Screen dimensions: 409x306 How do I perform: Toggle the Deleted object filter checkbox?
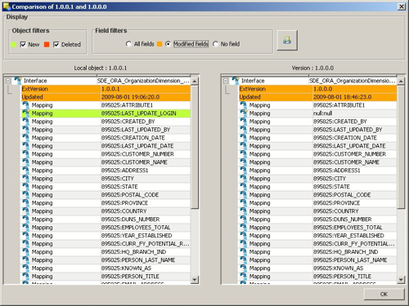(x=56, y=44)
